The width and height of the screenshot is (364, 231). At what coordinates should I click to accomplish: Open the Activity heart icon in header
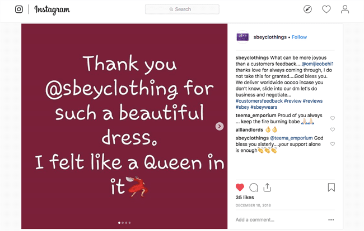click(x=326, y=9)
